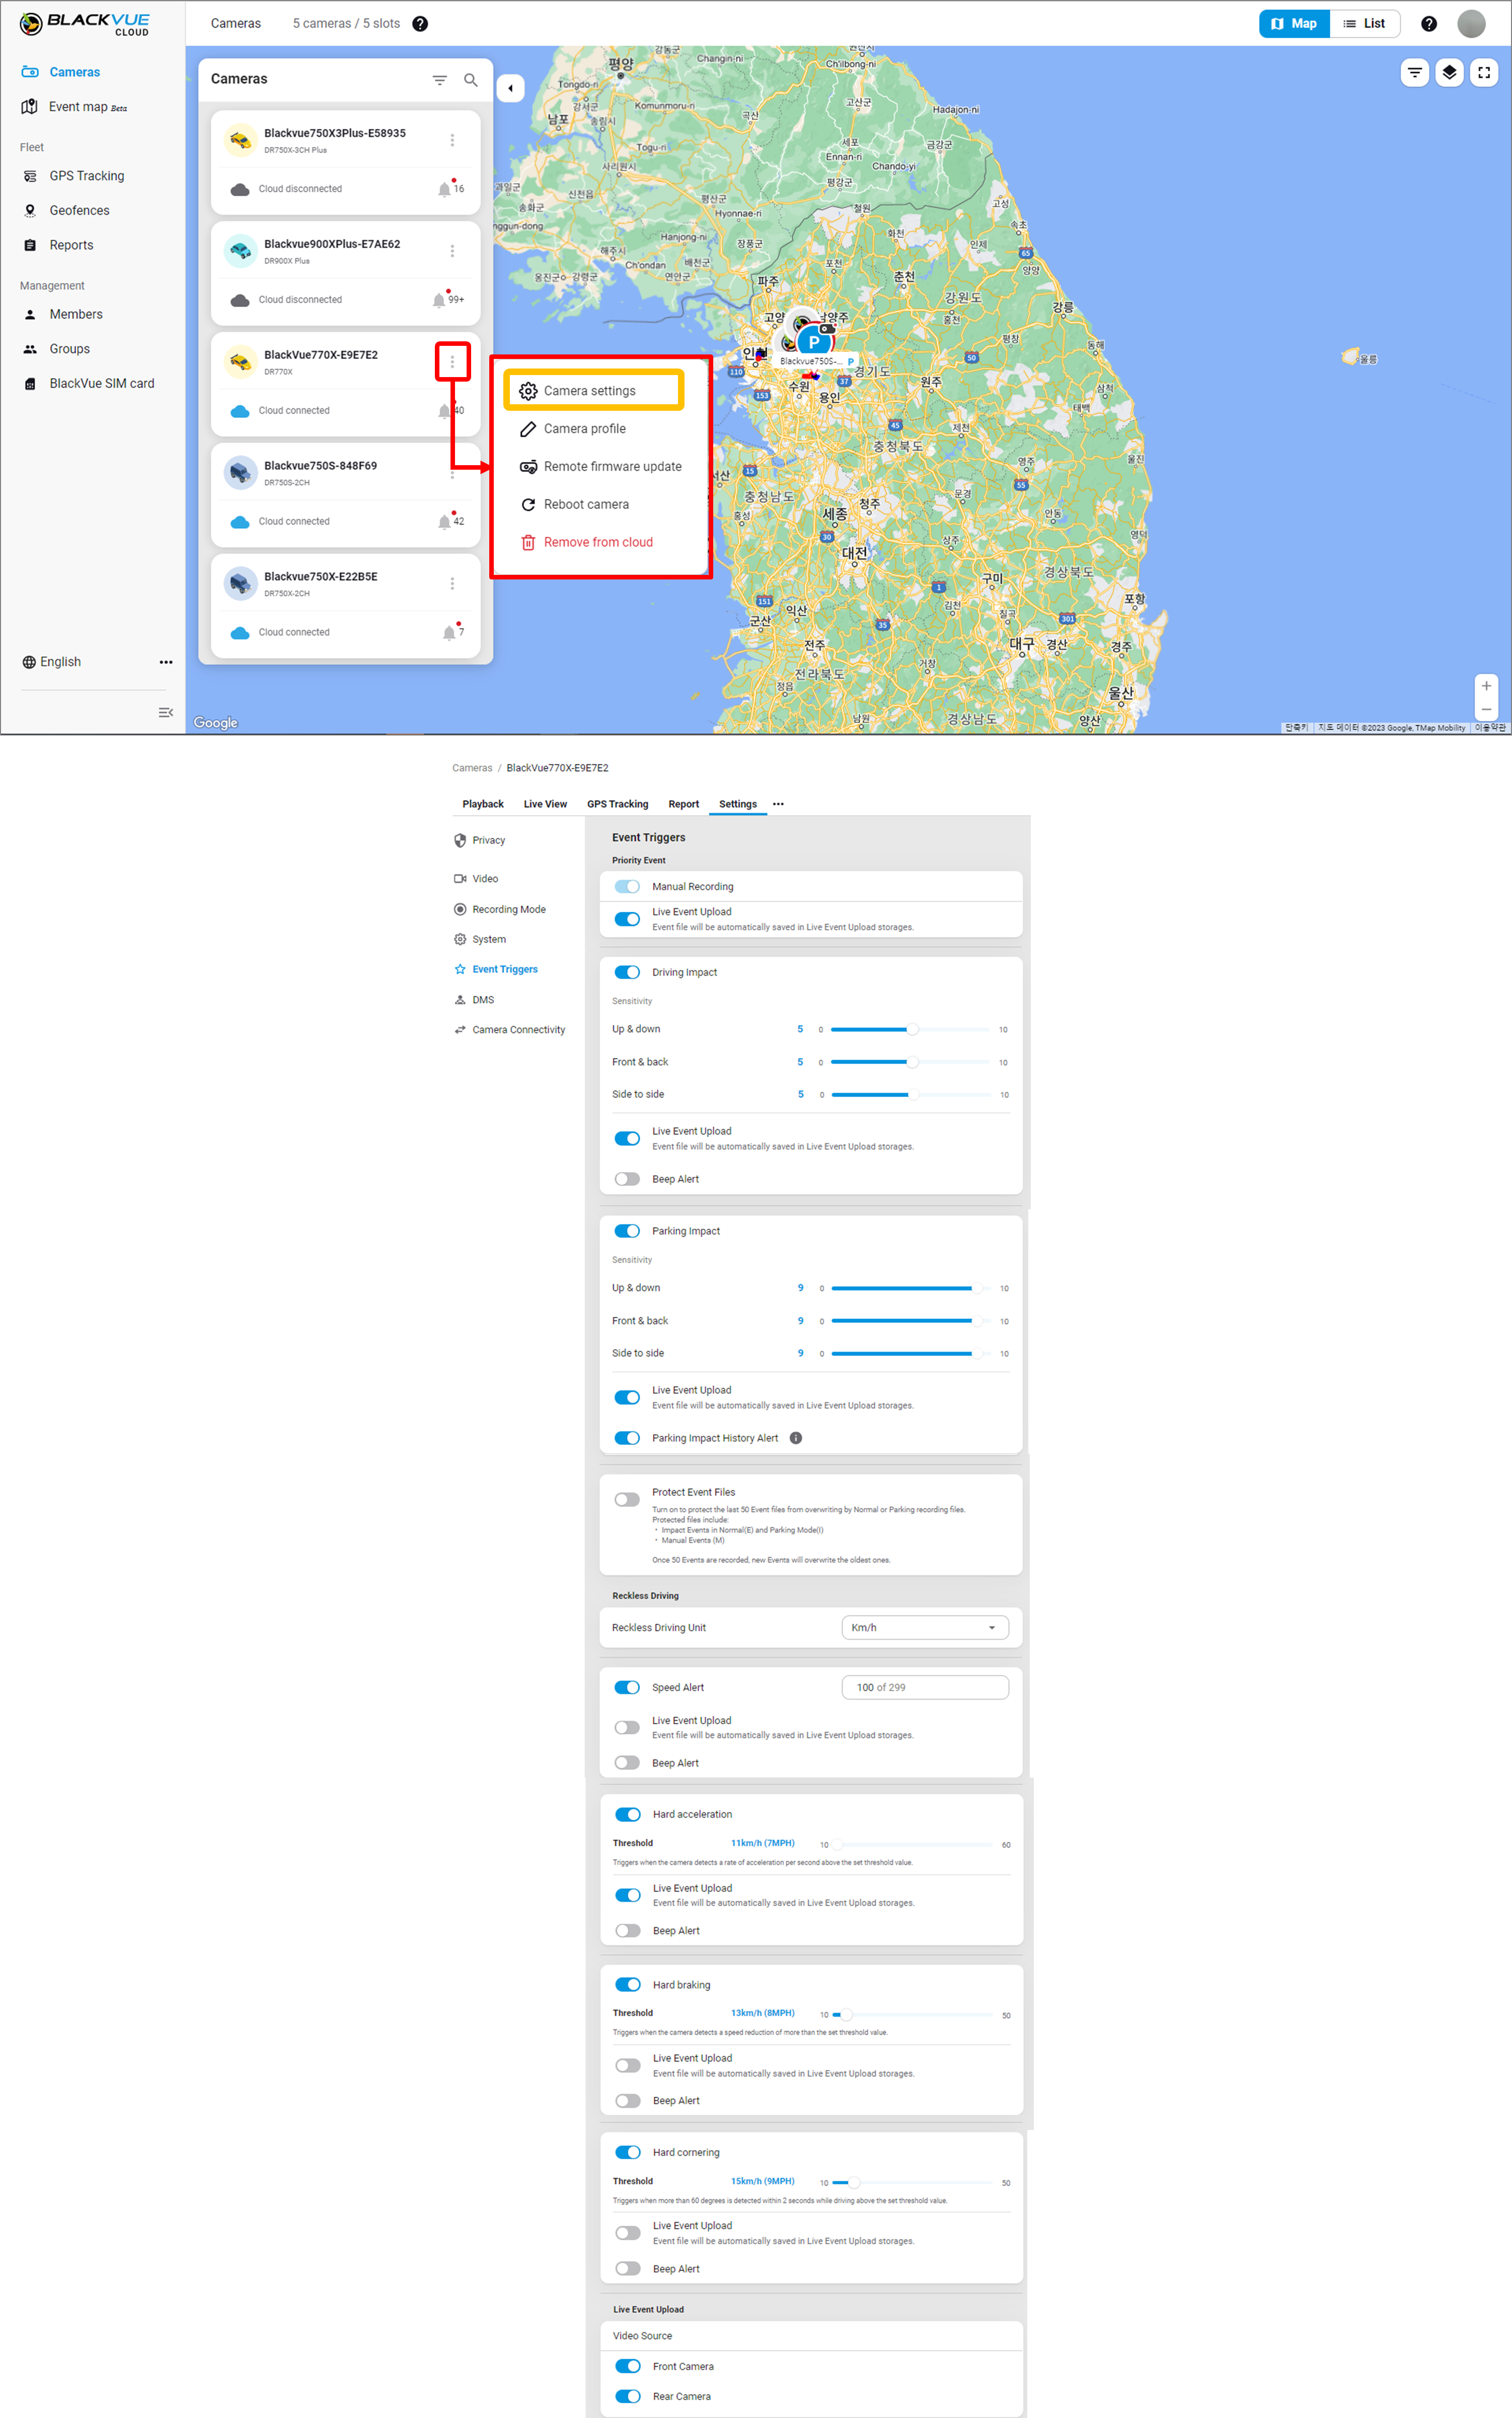Image resolution: width=1512 pixels, height=2418 pixels.
Task: Open Reports in sidebar
Action: click(58, 245)
